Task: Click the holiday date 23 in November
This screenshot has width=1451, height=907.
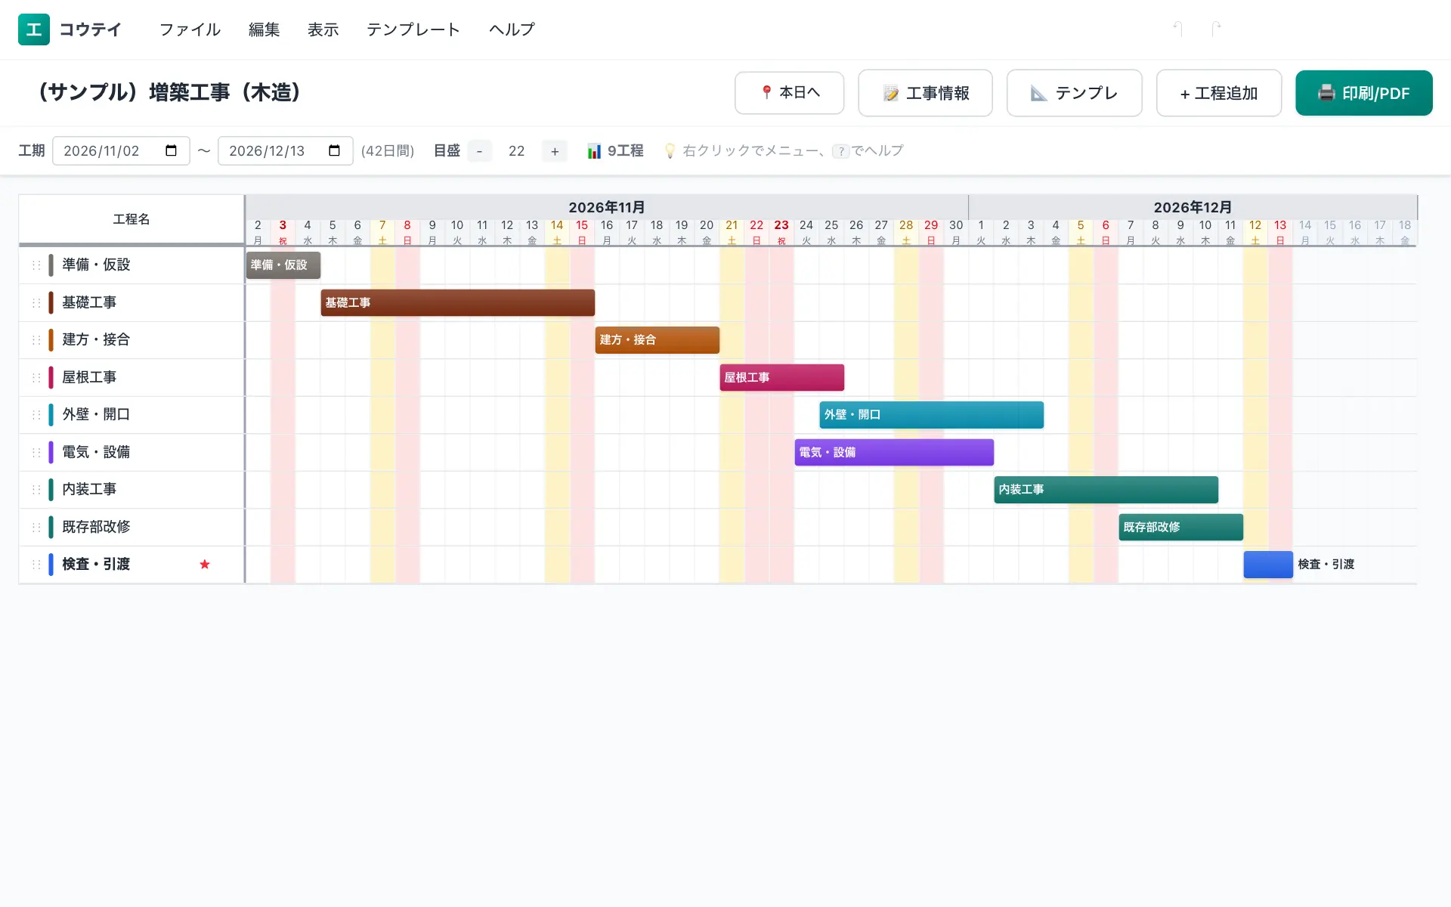Action: point(781,231)
